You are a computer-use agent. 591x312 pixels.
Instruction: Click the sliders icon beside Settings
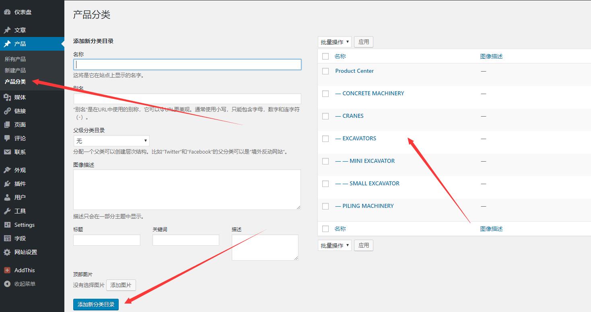[x=7, y=225]
